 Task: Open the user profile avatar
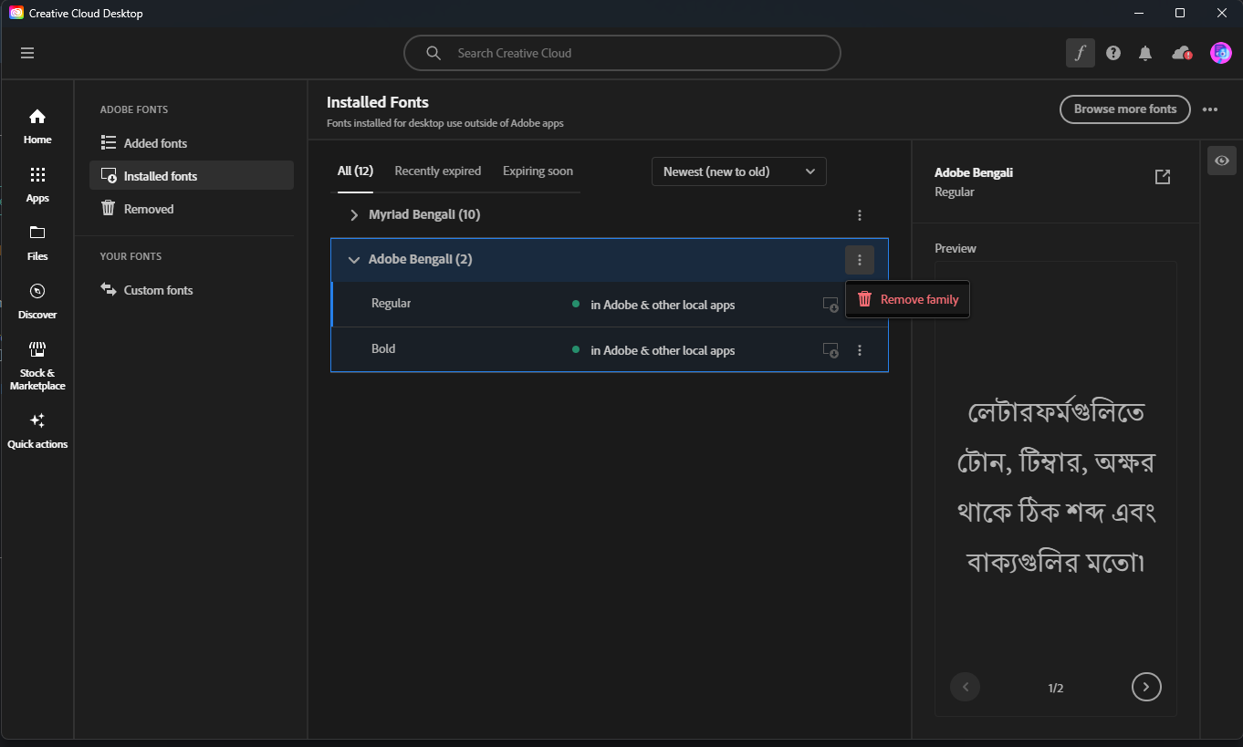pos(1221,53)
